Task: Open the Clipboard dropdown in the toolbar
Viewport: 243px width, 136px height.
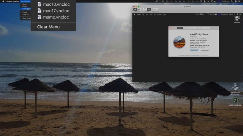Action: [155, 9]
